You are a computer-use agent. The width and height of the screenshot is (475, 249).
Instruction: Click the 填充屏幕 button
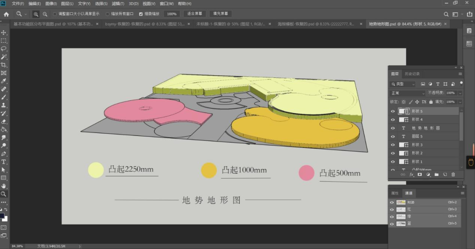tap(220, 14)
